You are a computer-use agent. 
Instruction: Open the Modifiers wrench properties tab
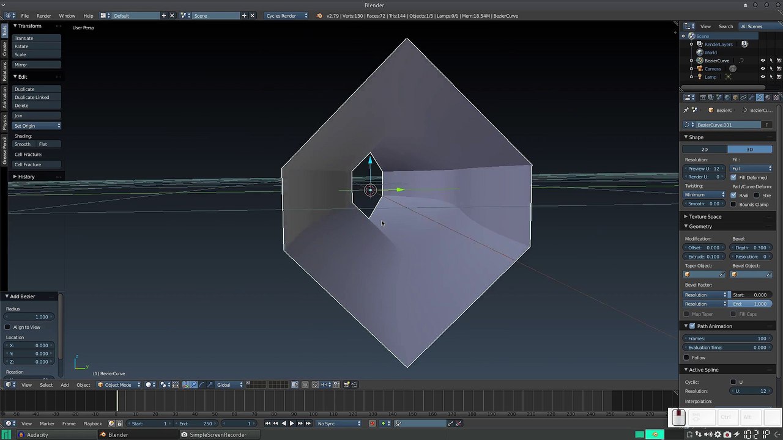click(752, 97)
